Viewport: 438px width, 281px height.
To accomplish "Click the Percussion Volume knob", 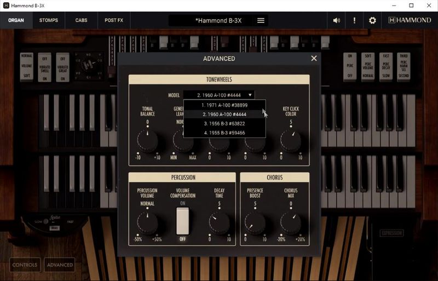I will point(147,223).
